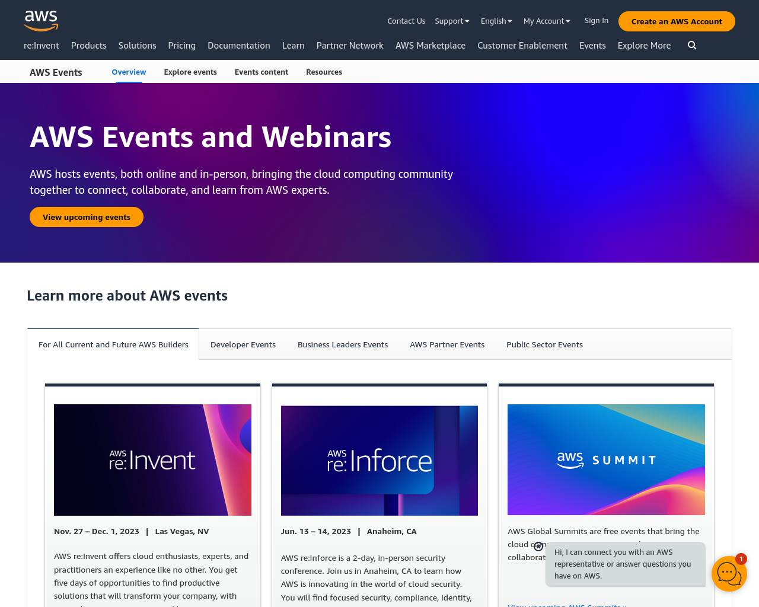759x607 pixels.
Task: Open the AWS re:Invent card image
Action: pyautogui.click(x=152, y=460)
